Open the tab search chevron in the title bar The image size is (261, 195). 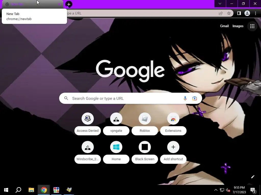220,4
